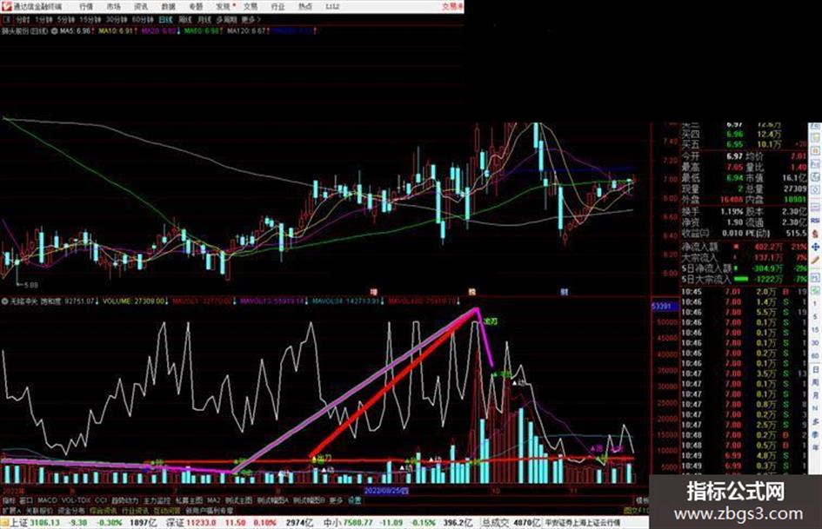Click the 净流入额 row in the quote panel
The width and height of the screenshot is (822, 529).
click(744, 246)
